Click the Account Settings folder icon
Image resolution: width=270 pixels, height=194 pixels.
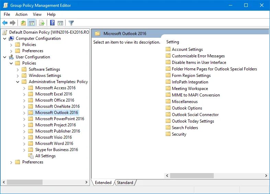pyautogui.click(x=168, y=49)
